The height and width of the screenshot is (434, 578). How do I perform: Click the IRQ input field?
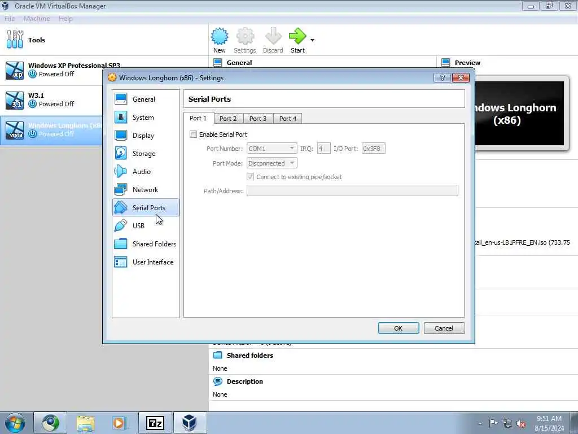(323, 149)
